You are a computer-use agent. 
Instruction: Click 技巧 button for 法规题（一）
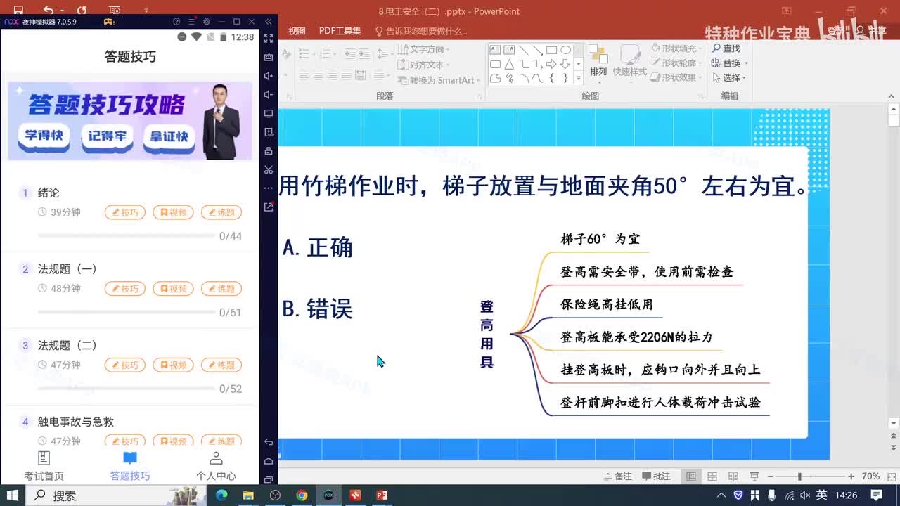[125, 289]
